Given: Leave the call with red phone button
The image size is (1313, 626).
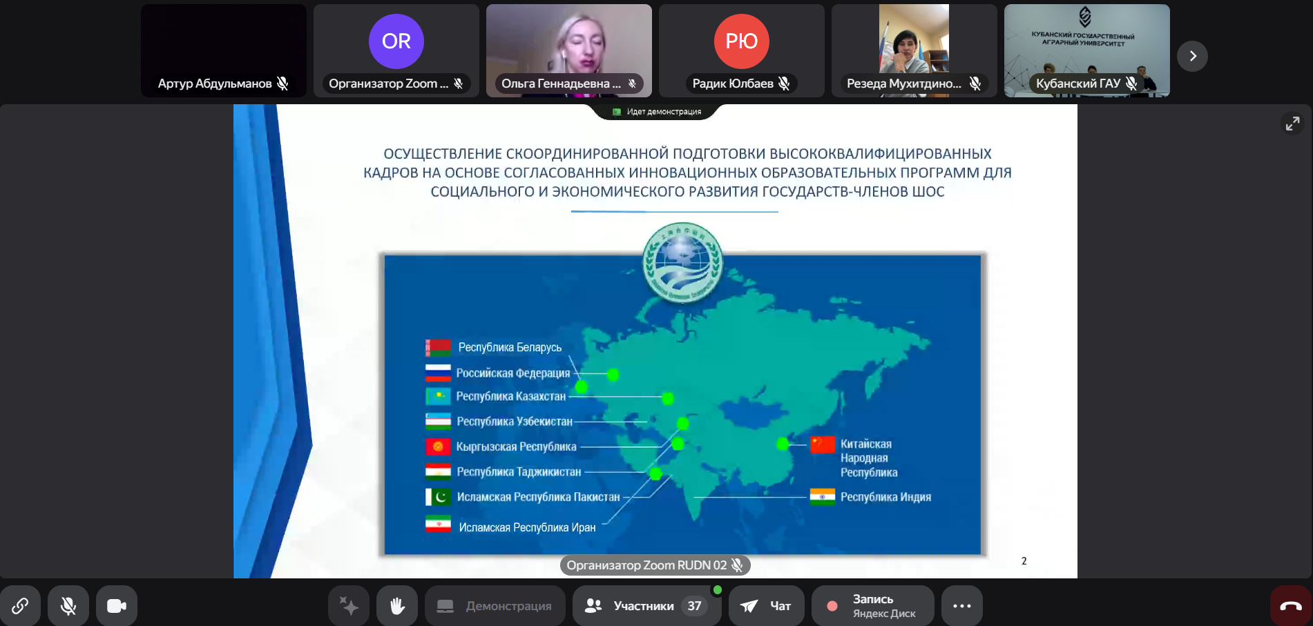Looking at the screenshot, I should click(1290, 606).
